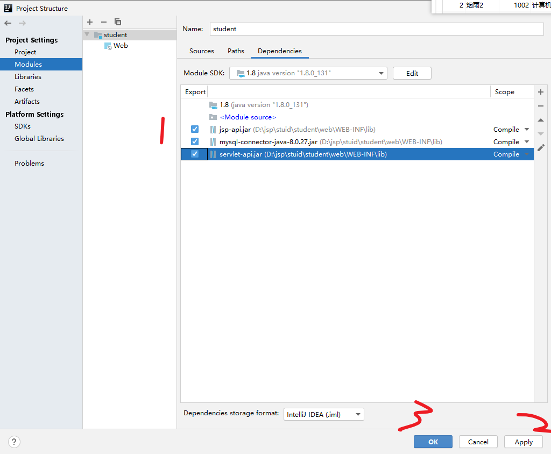
Task: Switch to the Paths tab
Action: coord(236,51)
